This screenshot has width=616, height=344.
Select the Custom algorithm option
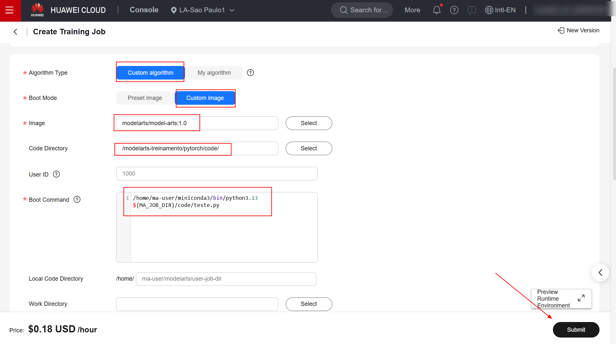click(150, 73)
